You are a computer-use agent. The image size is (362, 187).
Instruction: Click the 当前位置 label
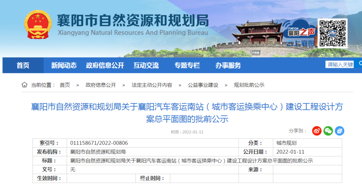(43, 85)
